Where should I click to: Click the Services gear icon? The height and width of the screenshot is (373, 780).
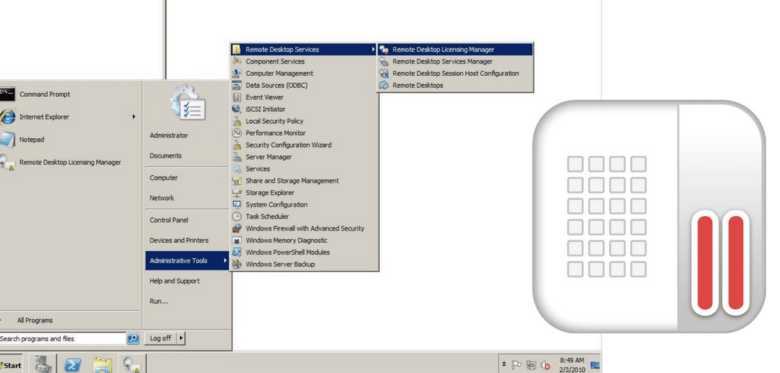coord(237,168)
